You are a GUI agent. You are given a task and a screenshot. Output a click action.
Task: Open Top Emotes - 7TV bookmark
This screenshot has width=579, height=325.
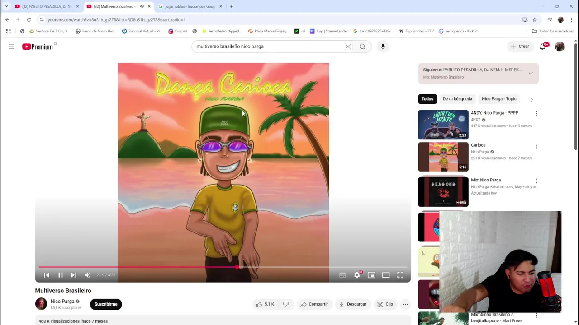point(416,31)
